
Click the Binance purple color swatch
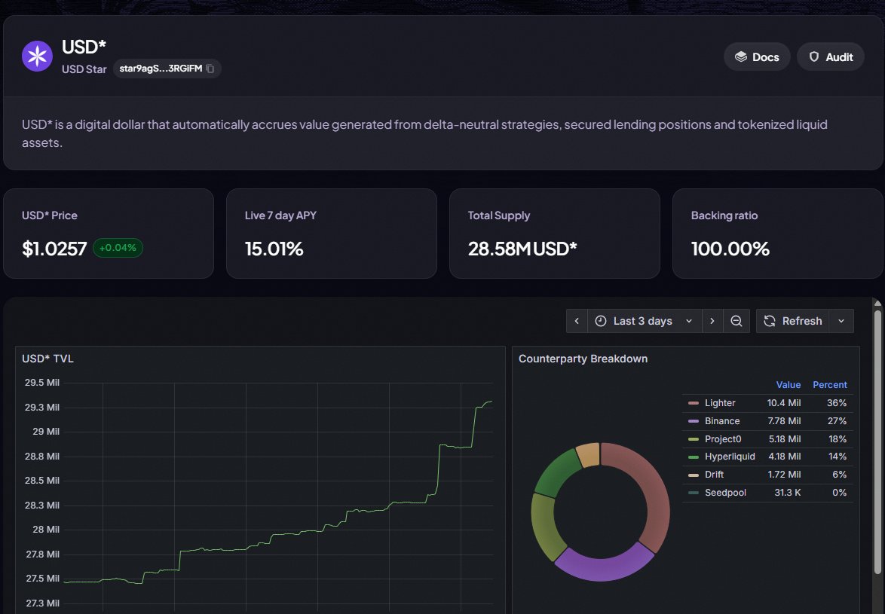coord(694,421)
